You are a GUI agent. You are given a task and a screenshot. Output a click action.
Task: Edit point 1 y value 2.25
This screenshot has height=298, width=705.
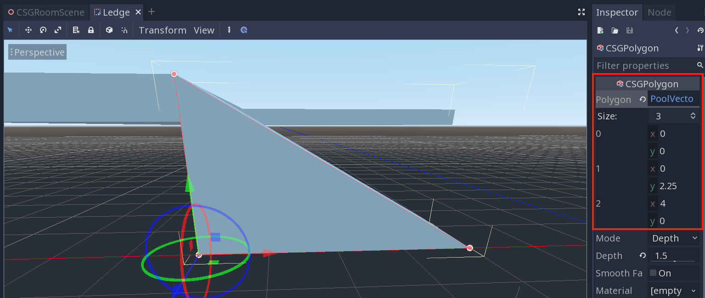click(x=674, y=186)
